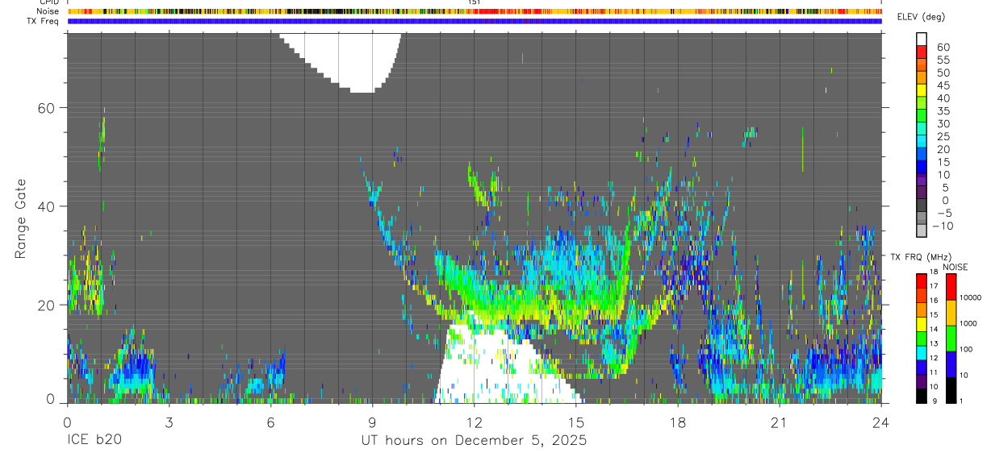The width and height of the screenshot is (991, 457).
Task: Click the light gray bottom swatch of ELEV bar
Action: click(922, 231)
